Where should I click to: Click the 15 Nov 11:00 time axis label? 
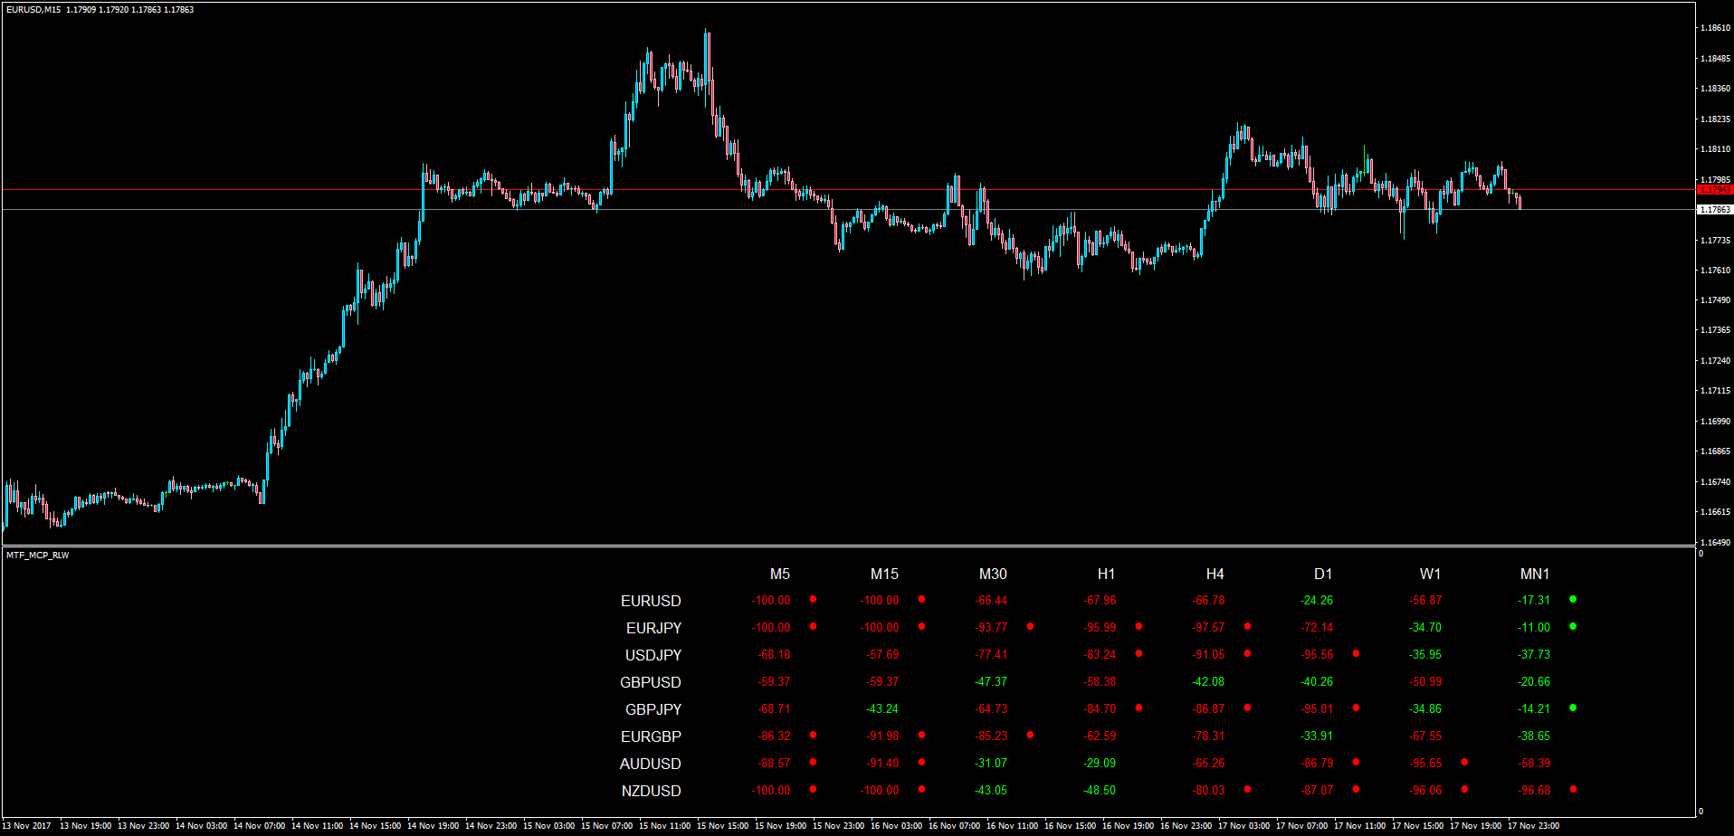point(664,825)
